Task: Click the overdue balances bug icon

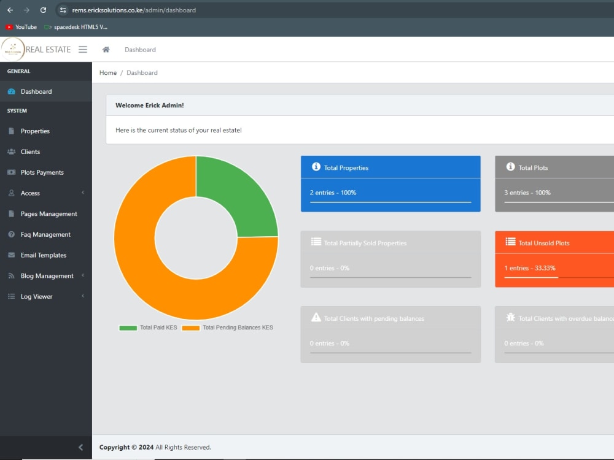Action: click(511, 318)
